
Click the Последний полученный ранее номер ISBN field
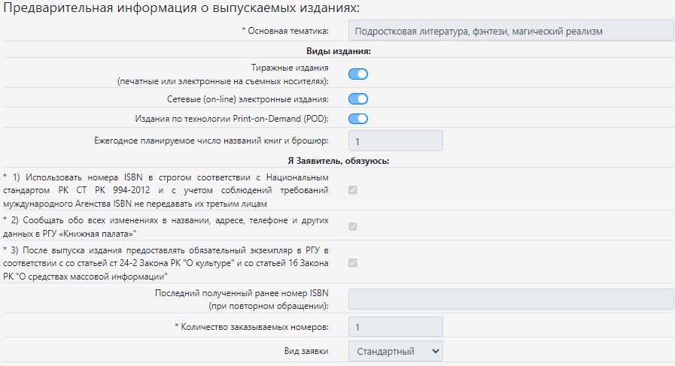(x=510, y=300)
